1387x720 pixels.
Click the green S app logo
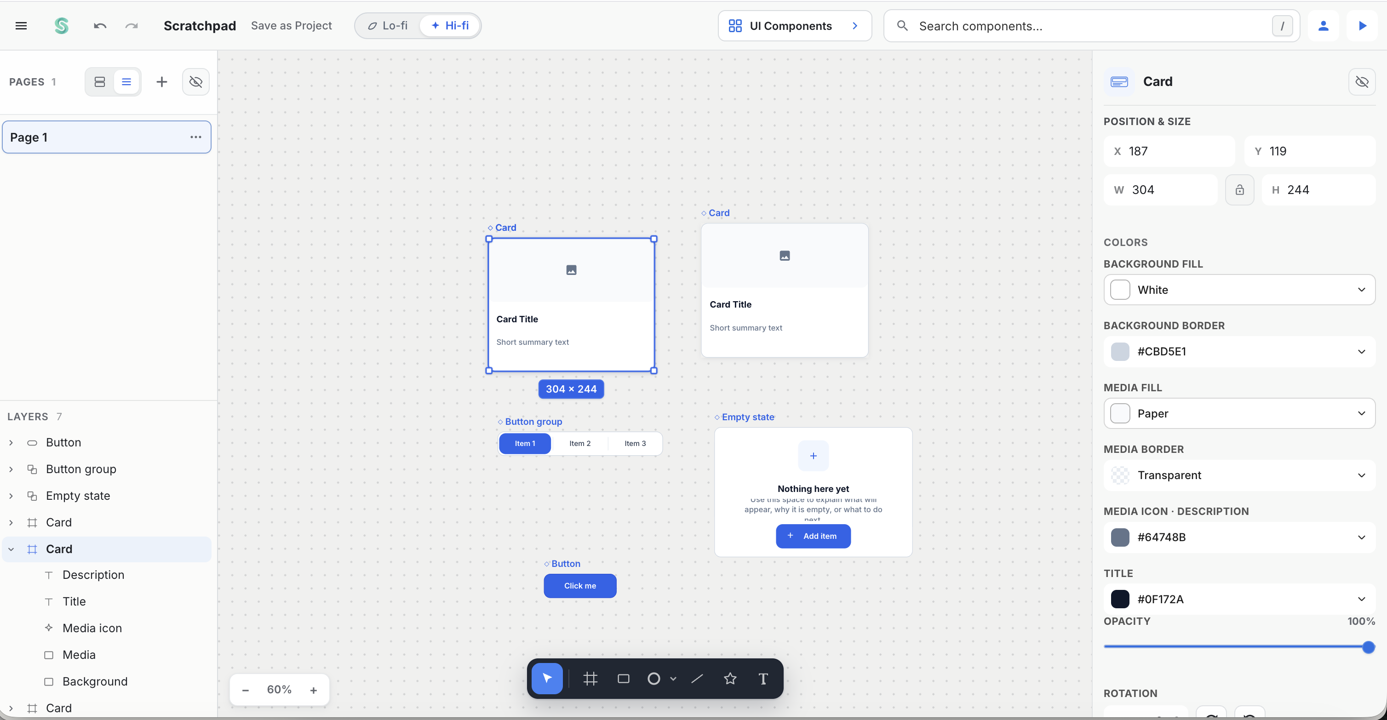point(61,26)
